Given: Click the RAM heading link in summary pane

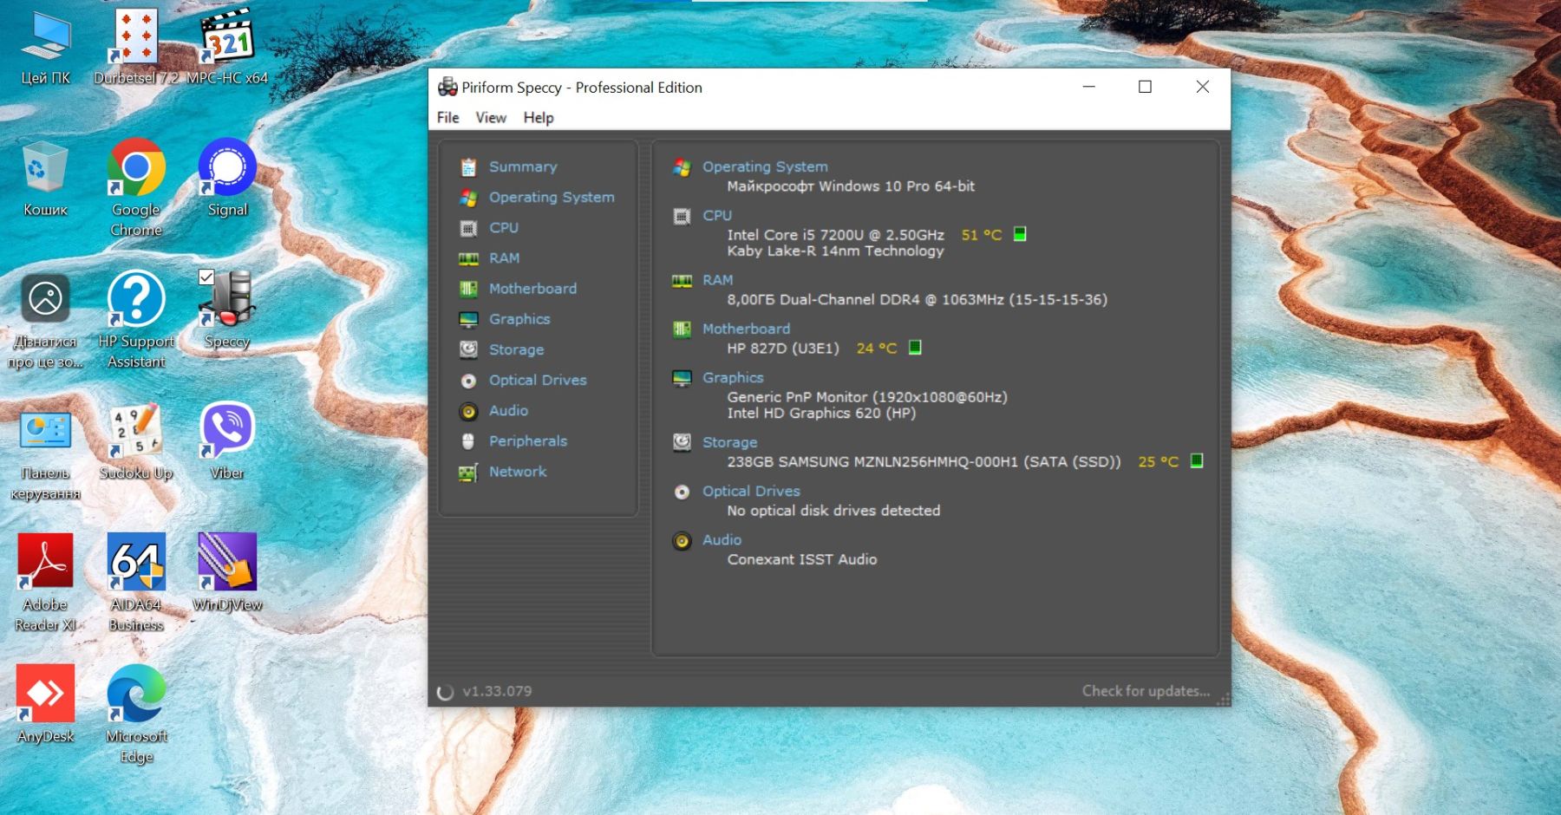Looking at the screenshot, I should tap(718, 280).
